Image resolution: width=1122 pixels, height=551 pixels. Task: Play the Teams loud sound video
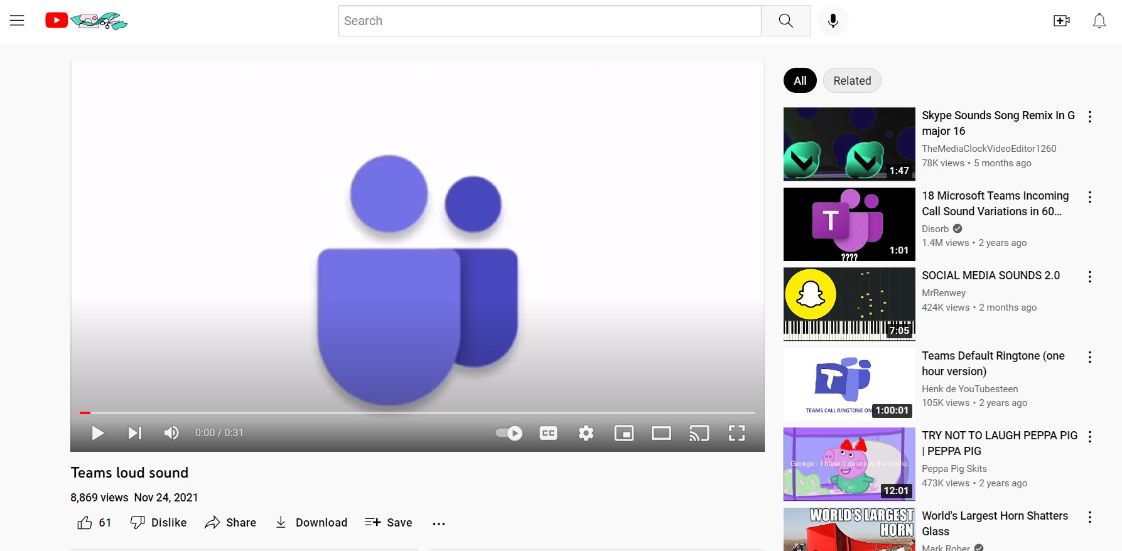(x=97, y=433)
